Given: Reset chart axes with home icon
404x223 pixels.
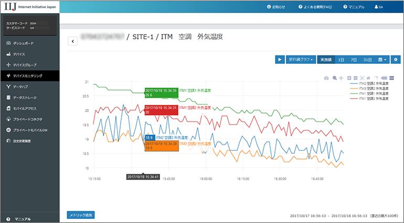Looking at the screenshot, I should (369, 77).
